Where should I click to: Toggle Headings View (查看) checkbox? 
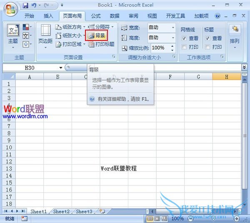point(207,38)
